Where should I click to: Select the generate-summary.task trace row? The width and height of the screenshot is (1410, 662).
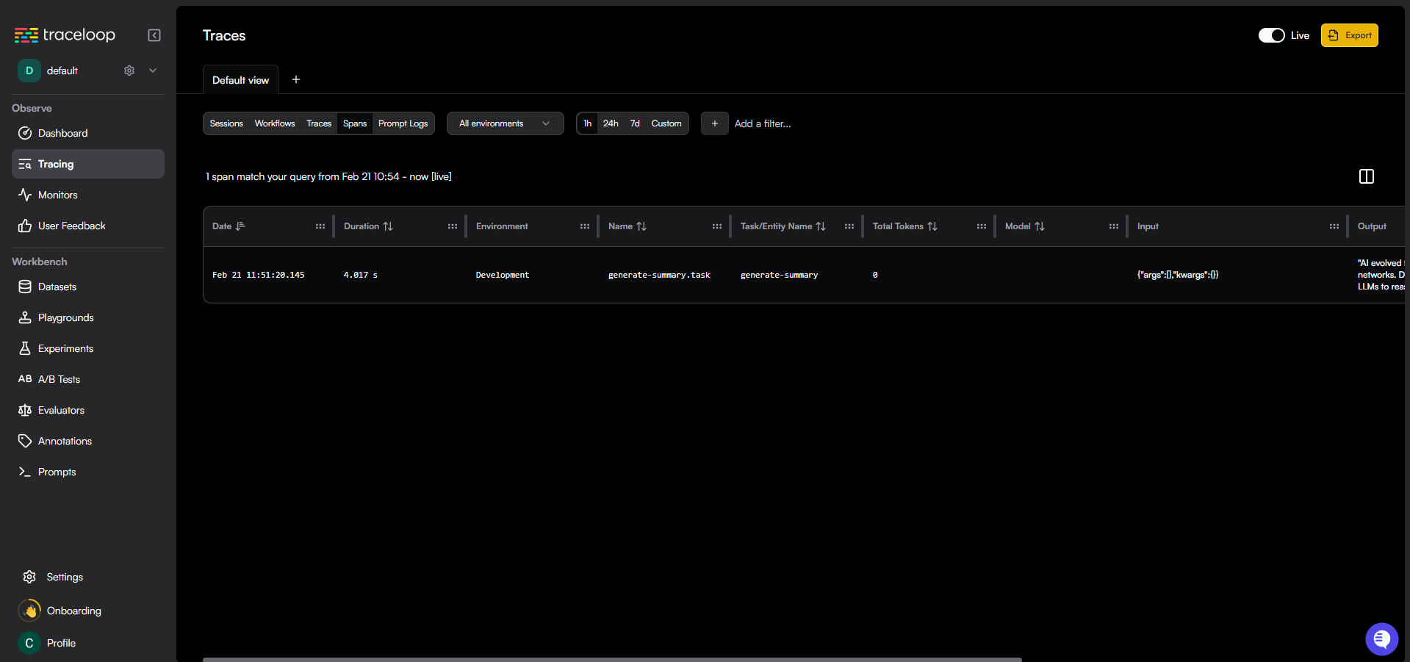pyautogui.click(x=658, y=274)
